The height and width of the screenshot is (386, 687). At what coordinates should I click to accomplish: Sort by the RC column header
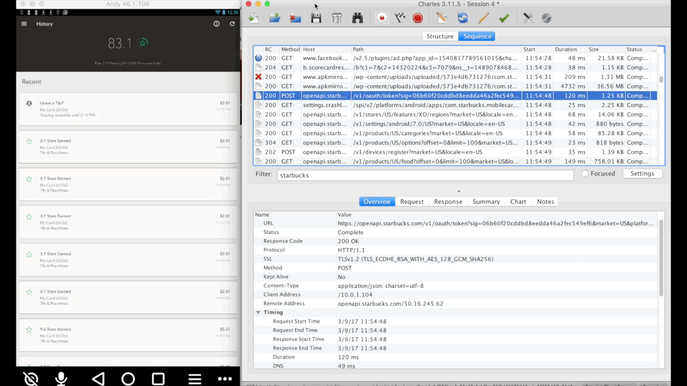pos(271,49)
